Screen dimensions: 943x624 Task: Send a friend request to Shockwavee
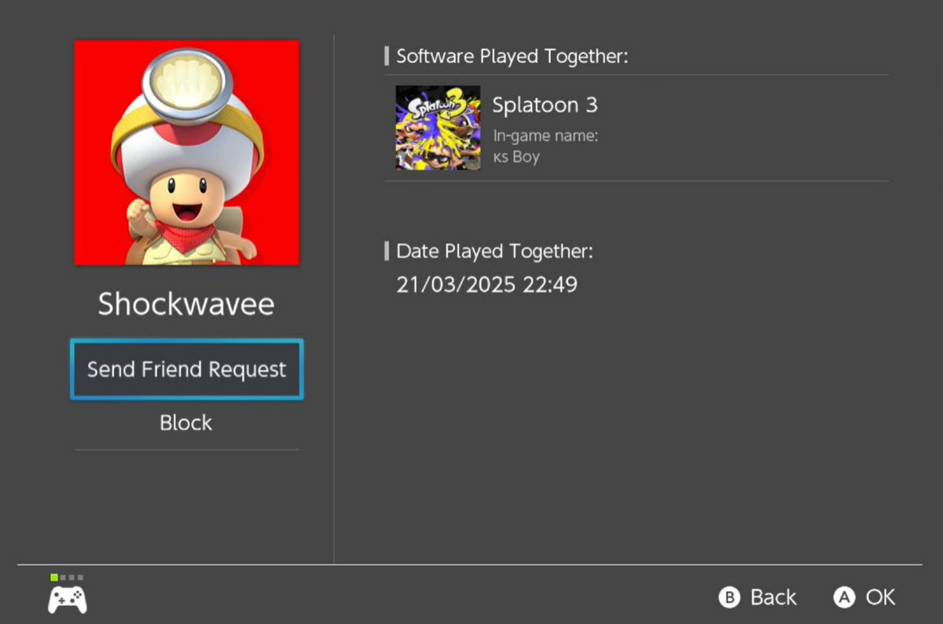coord(186,369)
